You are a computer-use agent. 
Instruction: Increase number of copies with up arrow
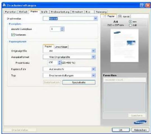[x=62, y=28]
